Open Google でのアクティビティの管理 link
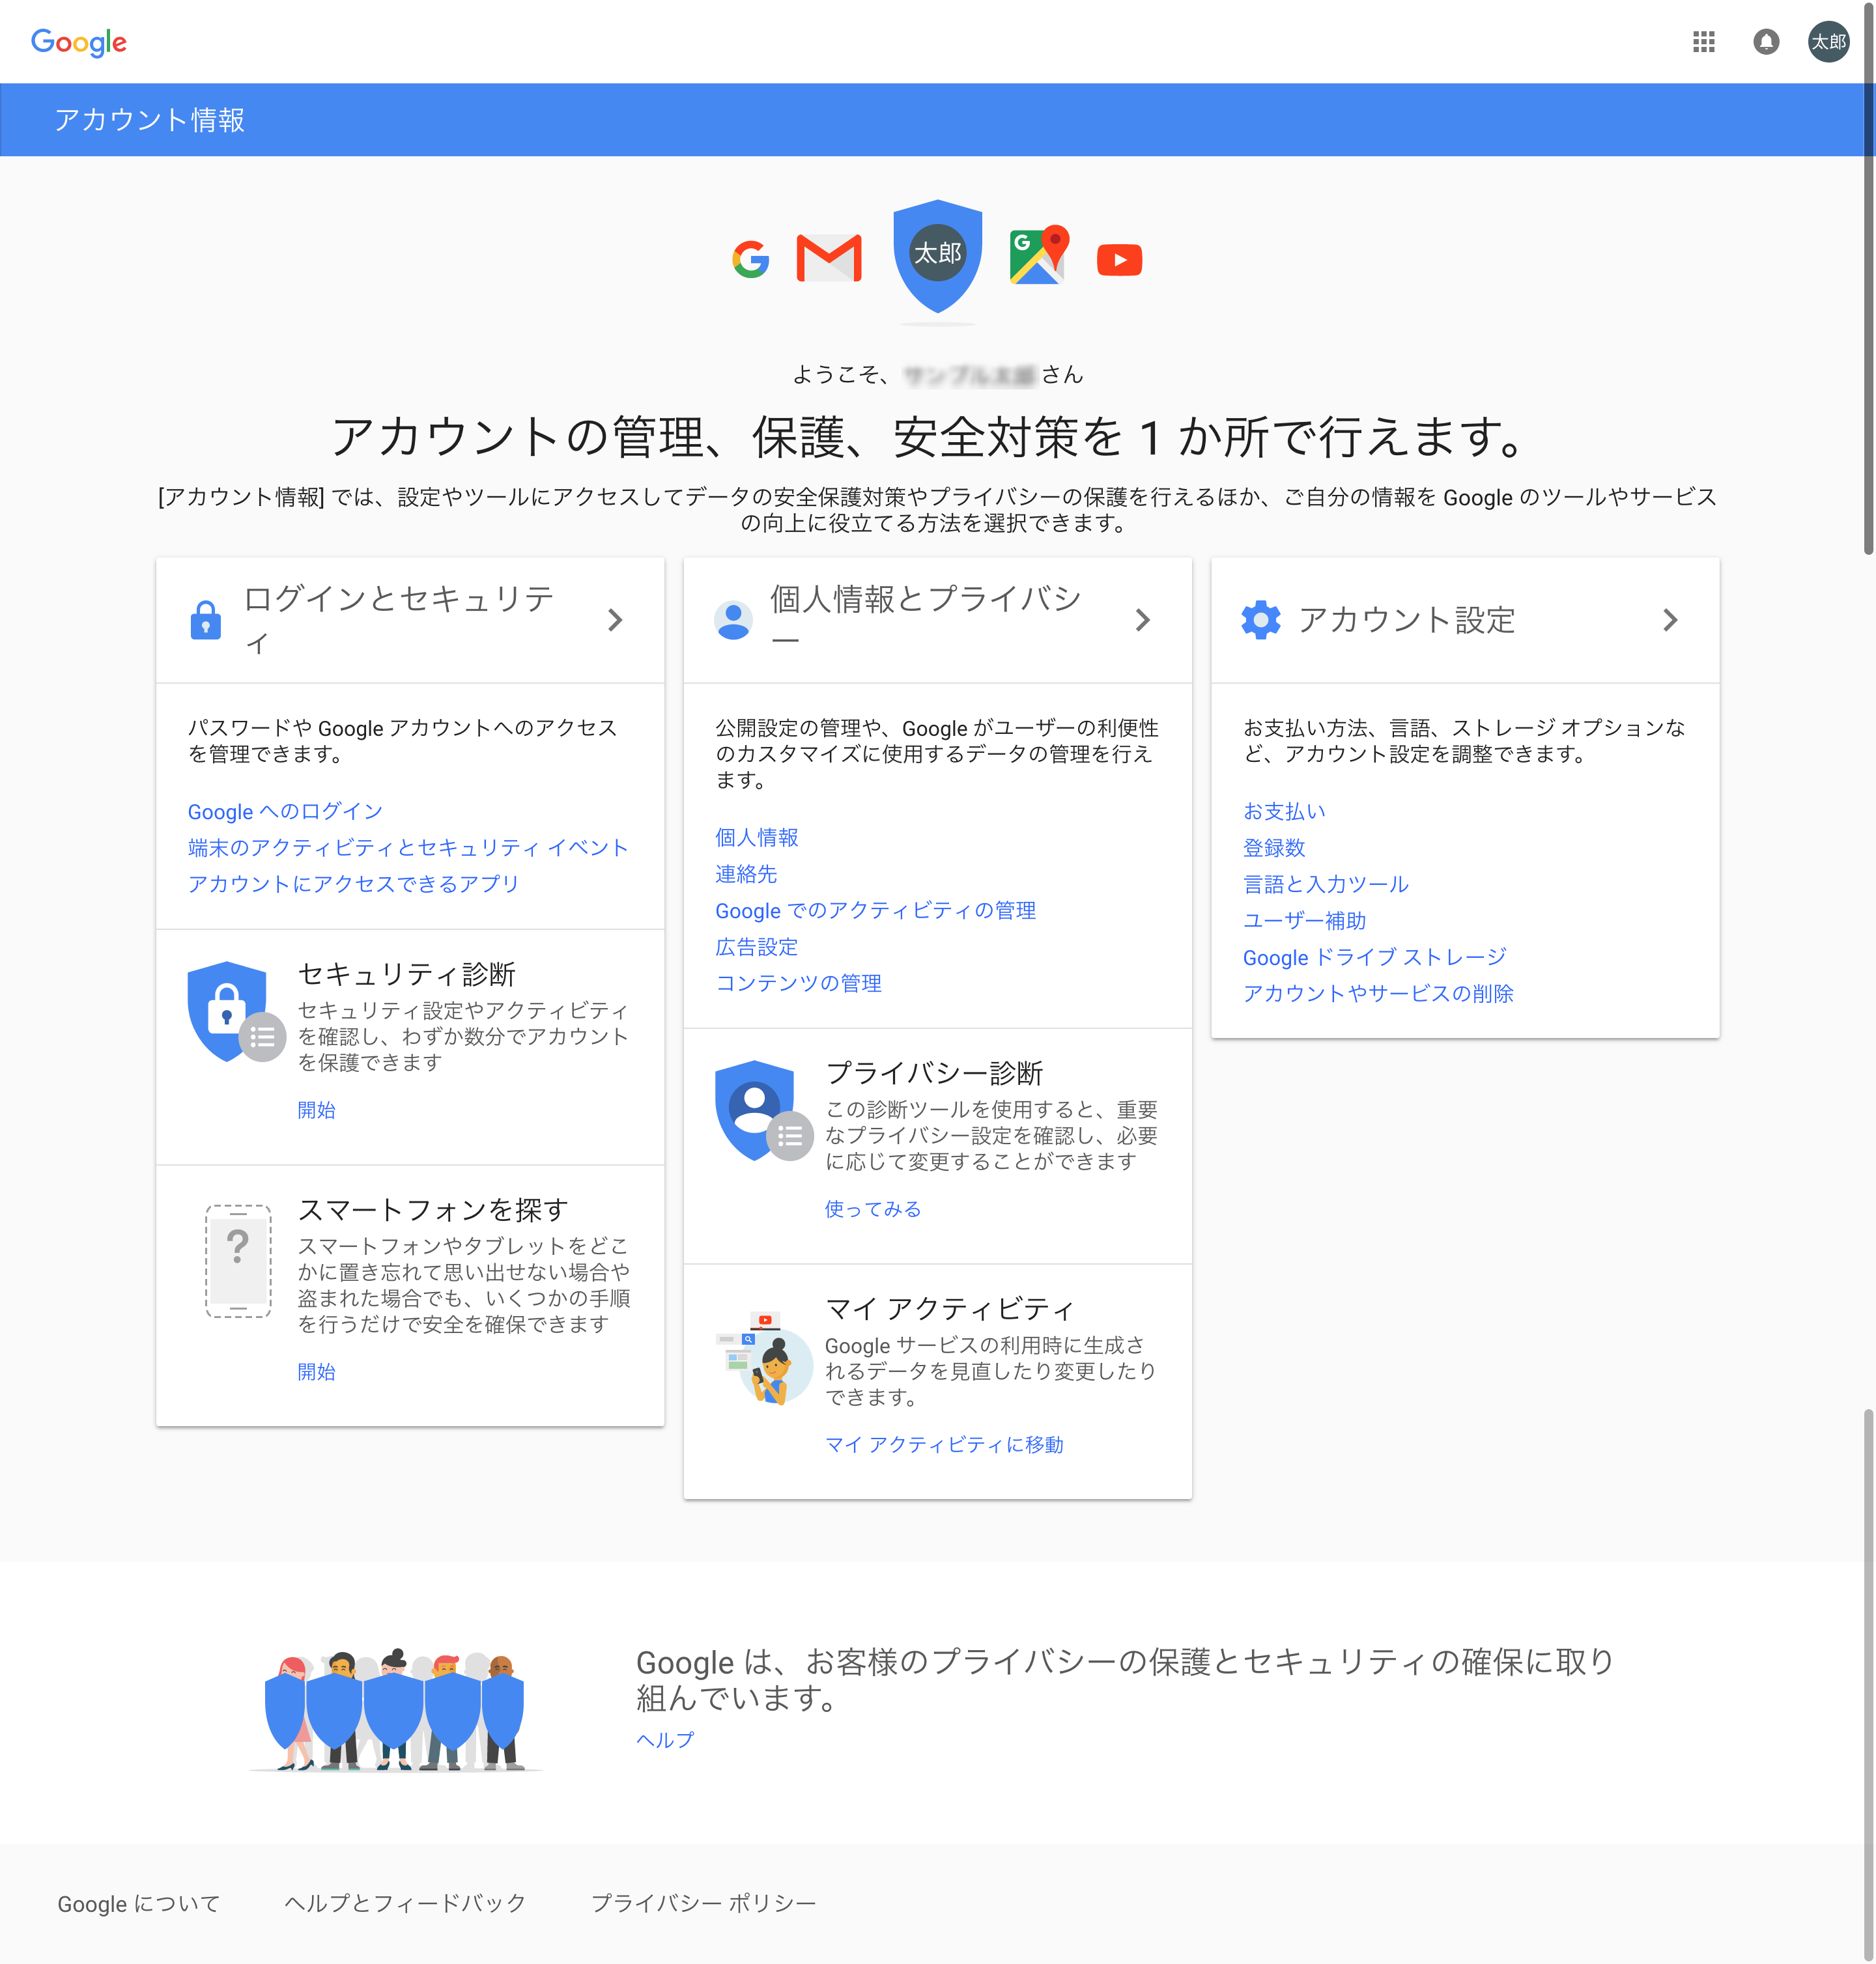This screenshot has width=1876, height=1964. click(875, 910)
